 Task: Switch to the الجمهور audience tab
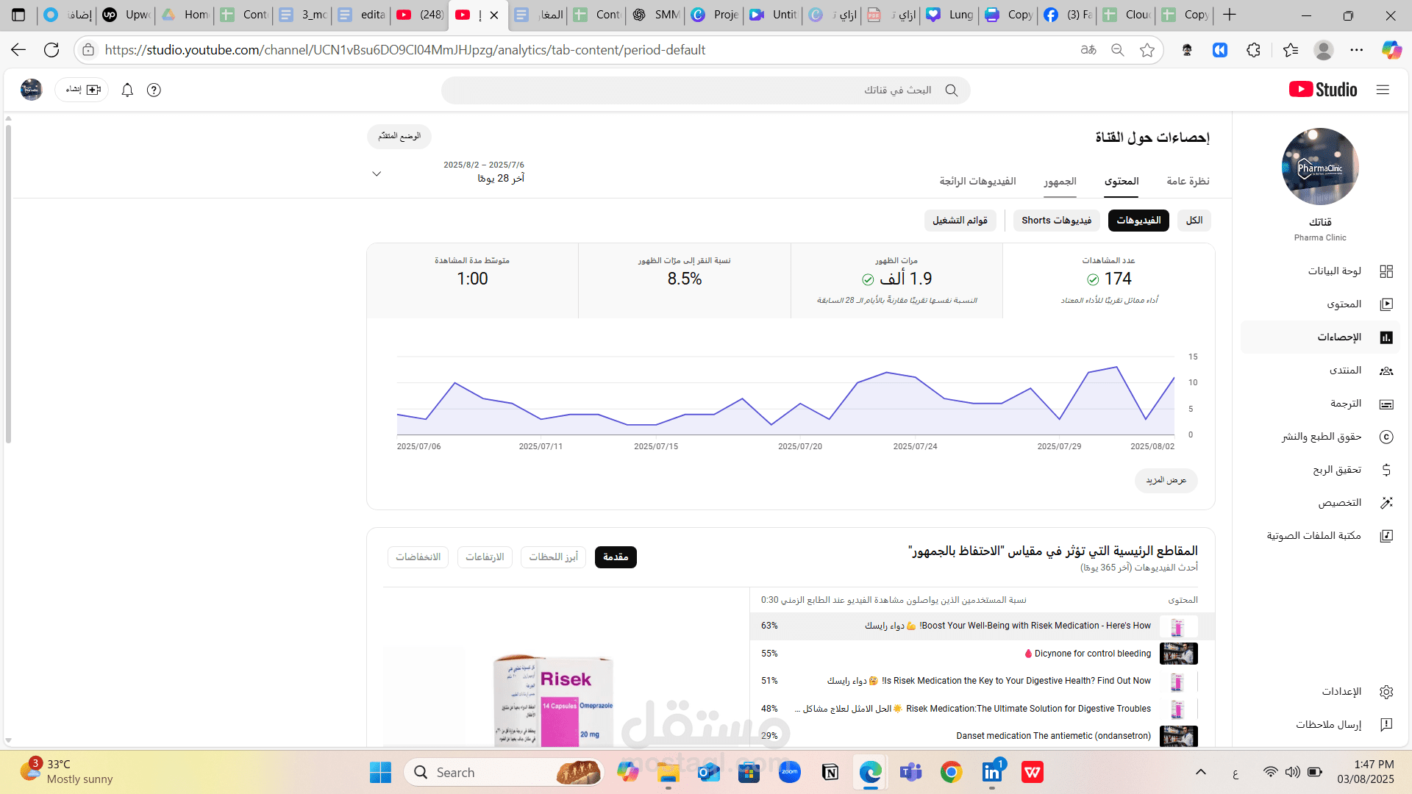(x=1060, y=181)
